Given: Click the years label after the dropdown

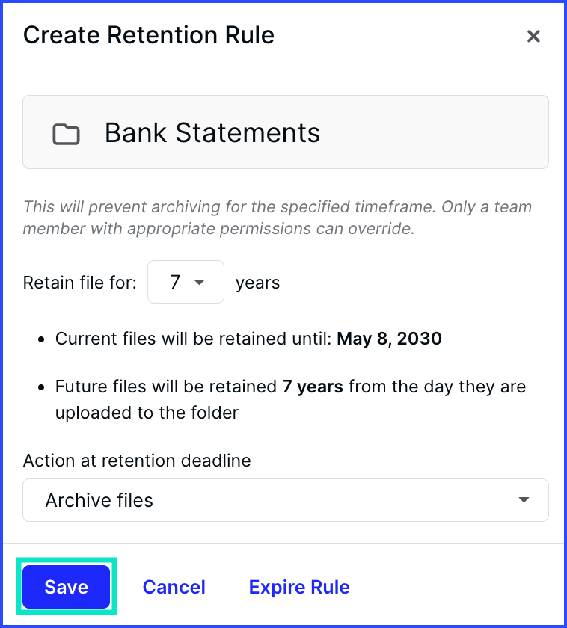Looking at the screenshot, I should [257, 283].
